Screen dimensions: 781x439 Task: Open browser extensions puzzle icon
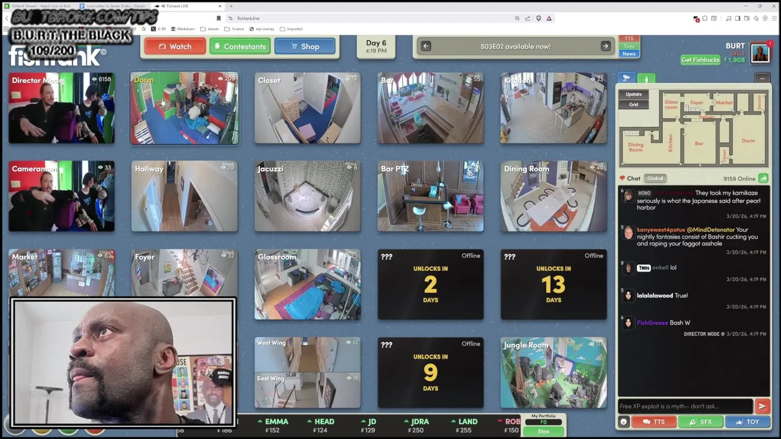click(x=705, y=19)
